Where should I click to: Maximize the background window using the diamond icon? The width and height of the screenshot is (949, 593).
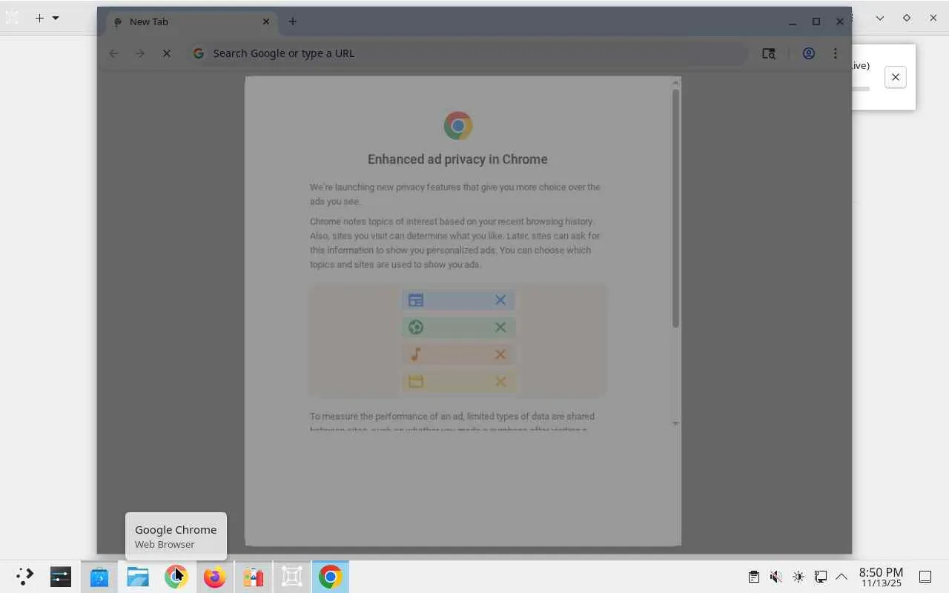pyautogui.click(x=907, y=18)
